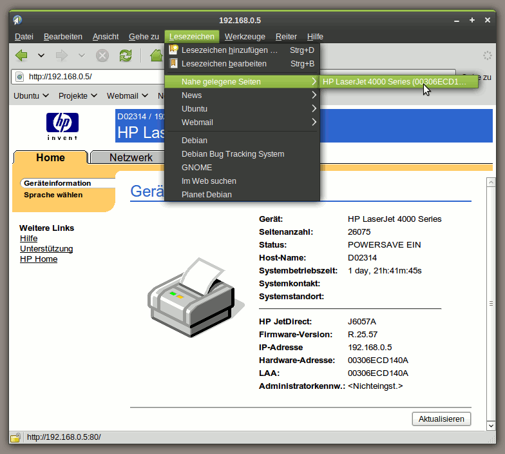Switch to the Netzwerk tab
The image size is (505, 454).
click(x=131, y=157)
